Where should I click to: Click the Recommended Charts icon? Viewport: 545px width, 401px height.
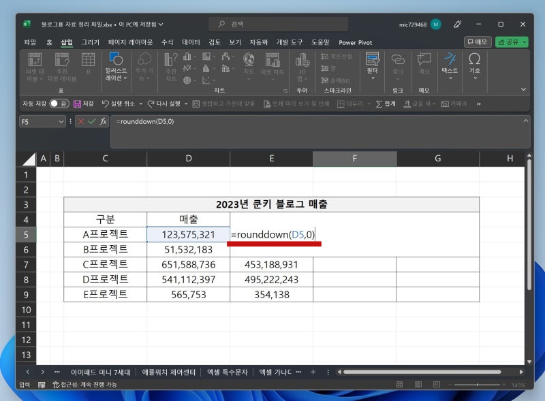171,67
